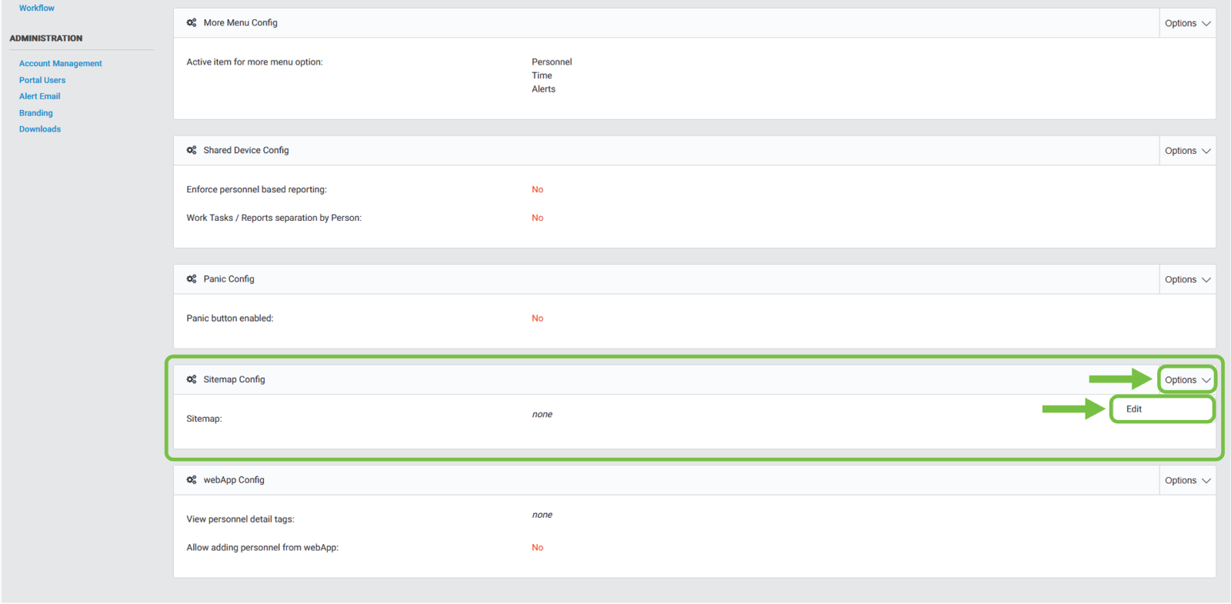Click the Sitemap Config gear icon

[192, 379]
